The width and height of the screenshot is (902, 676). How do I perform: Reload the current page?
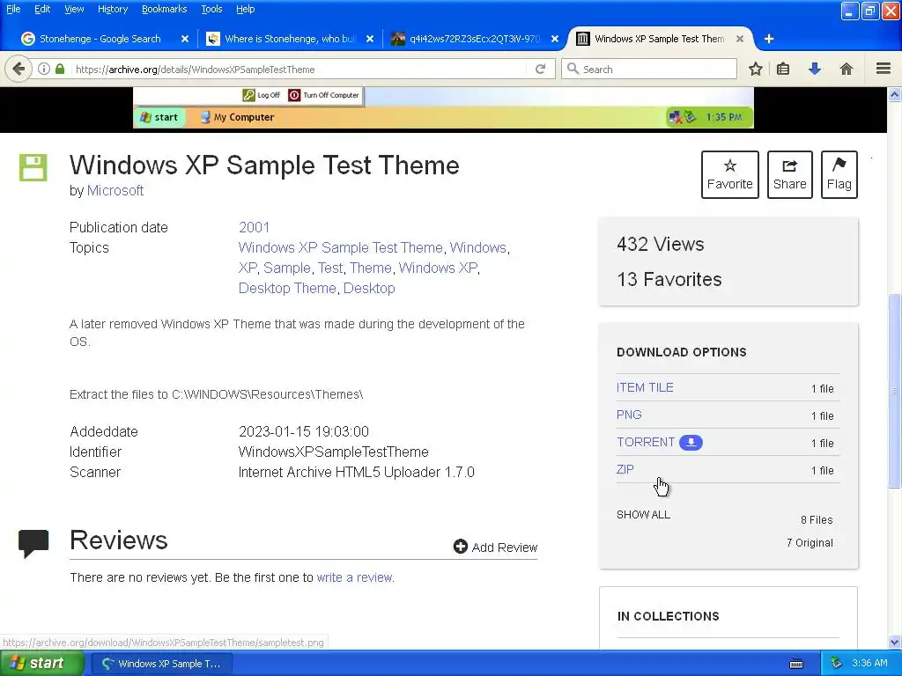click(540, 69)
